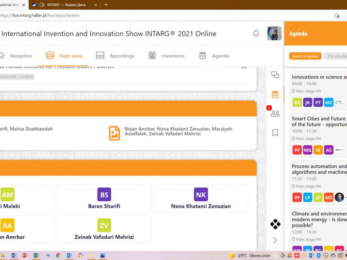
Task: Open the notifications bell
Action: pyautogui.click(x=256, y=33)
